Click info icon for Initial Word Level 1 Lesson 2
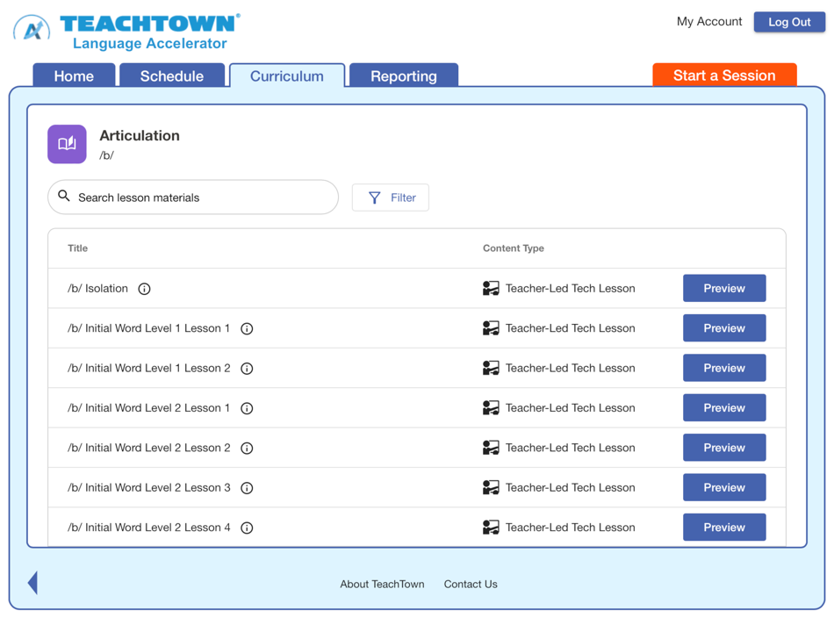 247,368
